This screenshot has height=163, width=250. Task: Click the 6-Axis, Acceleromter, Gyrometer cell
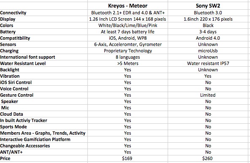[128, 44]
